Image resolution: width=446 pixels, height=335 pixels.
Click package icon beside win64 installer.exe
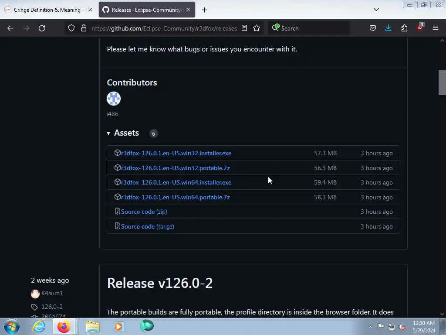click(x=118, y=182)
